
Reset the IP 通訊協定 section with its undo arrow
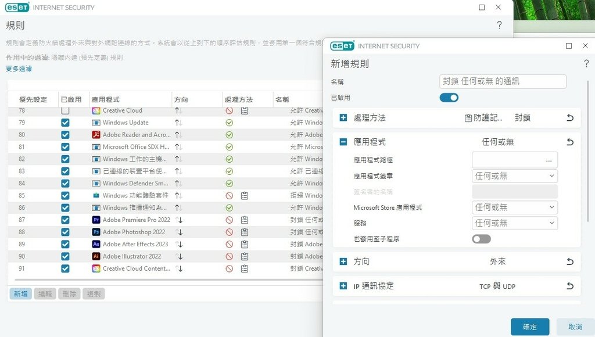pyautogui.click(x=570, y=286)
